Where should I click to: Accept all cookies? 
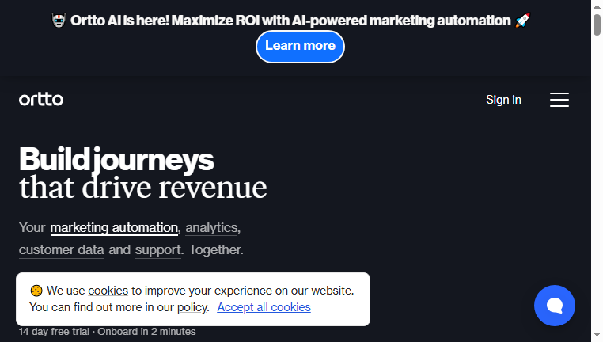tap(264, 307)
